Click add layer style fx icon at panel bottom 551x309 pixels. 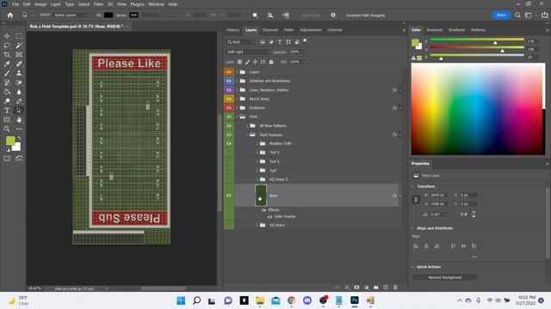347,288
